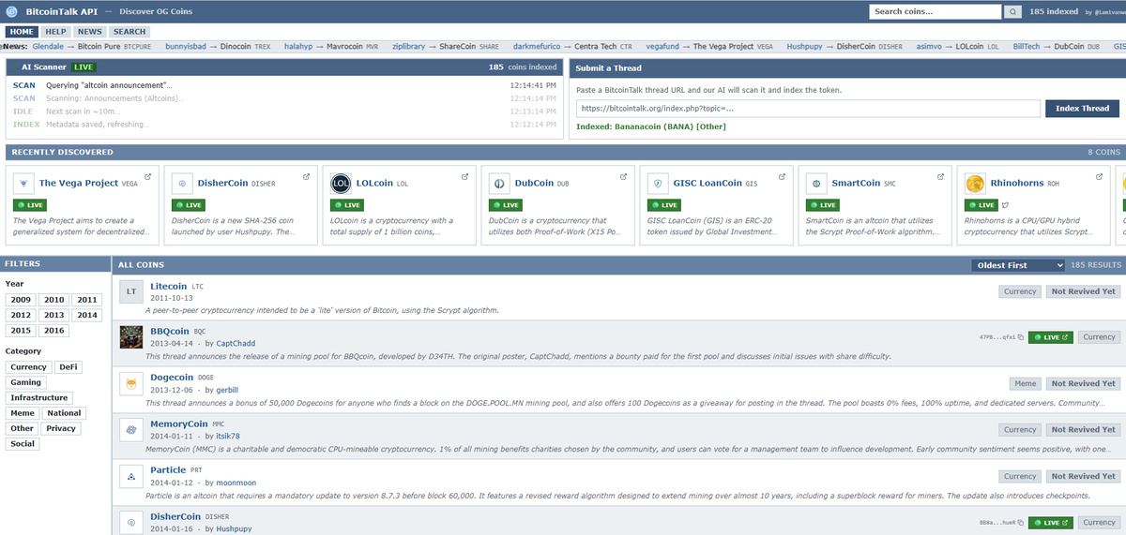Screen dimensions: 1126x535
Task: Open the NEWS tab
Action: (x=90, y=32)
